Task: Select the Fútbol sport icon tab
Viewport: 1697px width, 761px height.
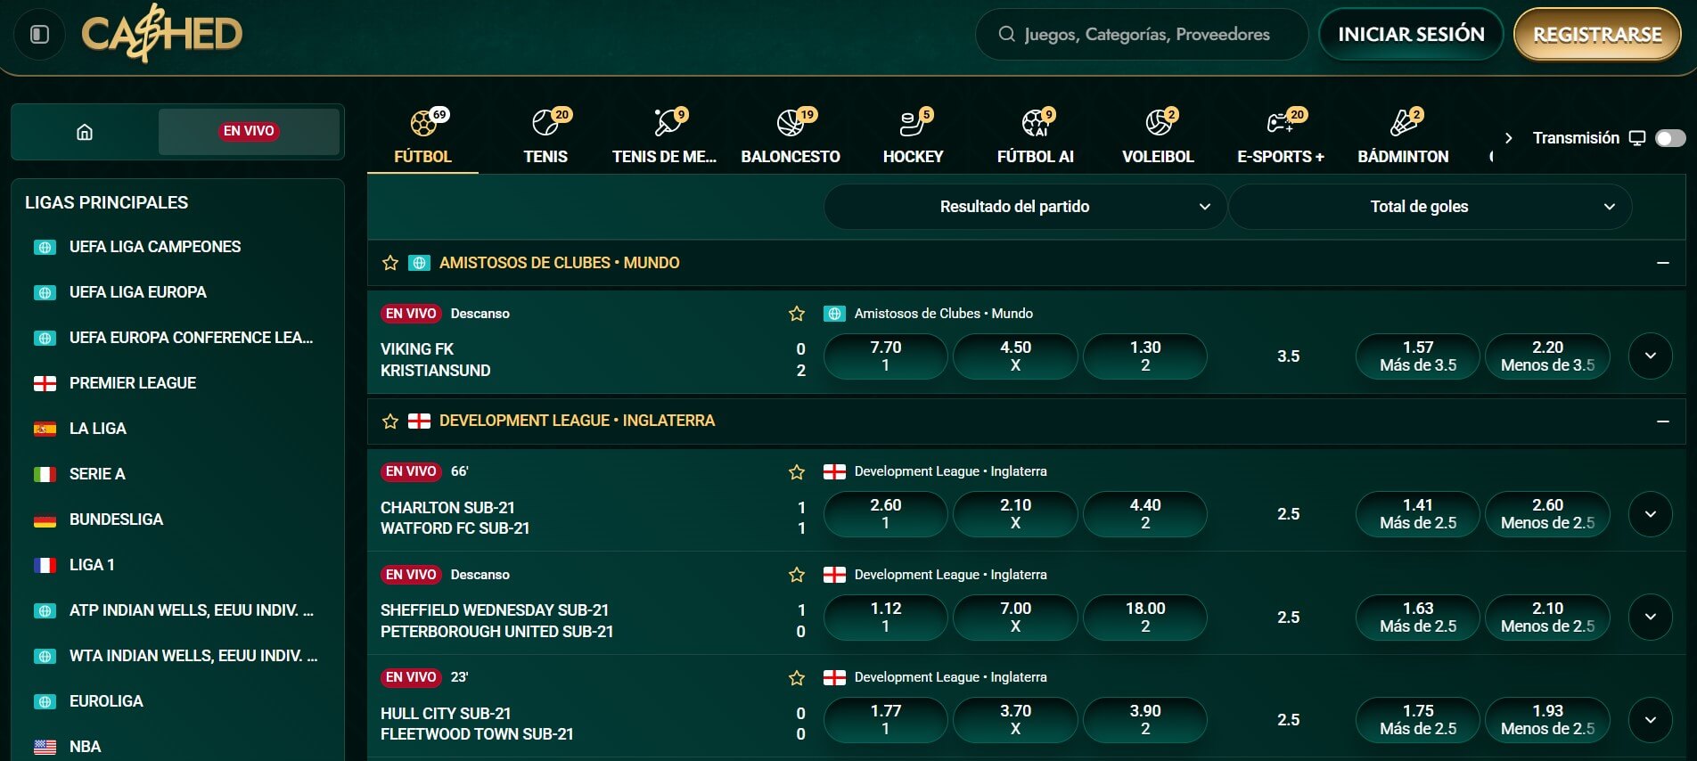Action: click(x=422, y=136)
